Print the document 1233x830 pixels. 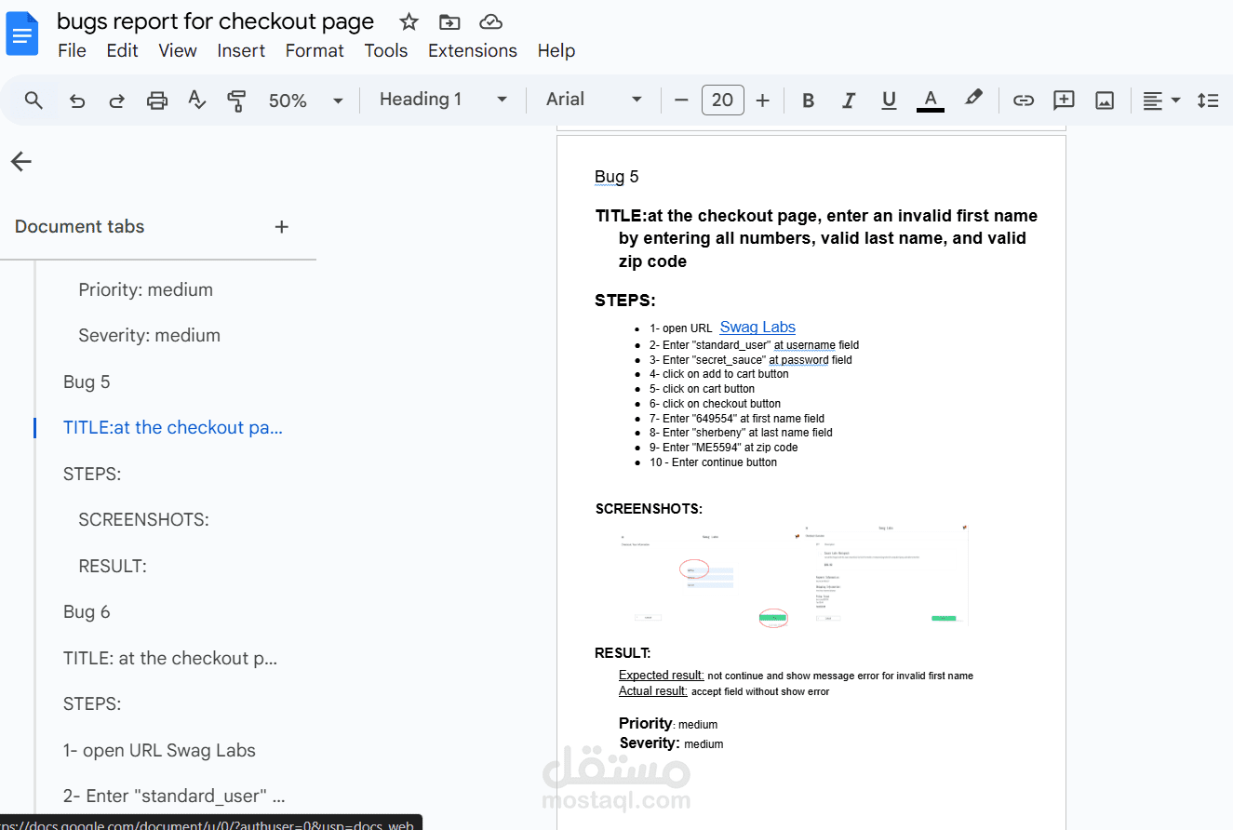[x=157, y=100]
